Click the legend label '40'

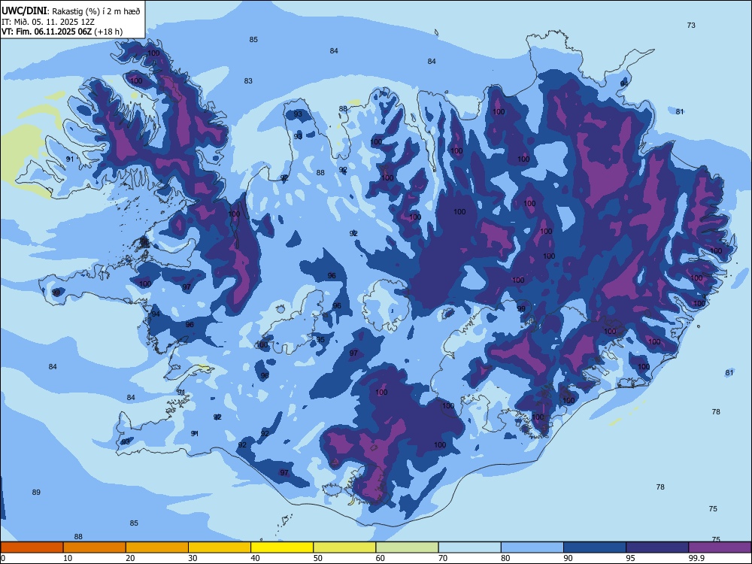click(x=255, y=558)
